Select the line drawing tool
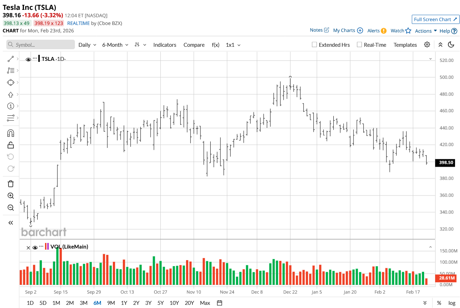Image resolution: width=460 pixels, height=308 pixels. point(11,59)
